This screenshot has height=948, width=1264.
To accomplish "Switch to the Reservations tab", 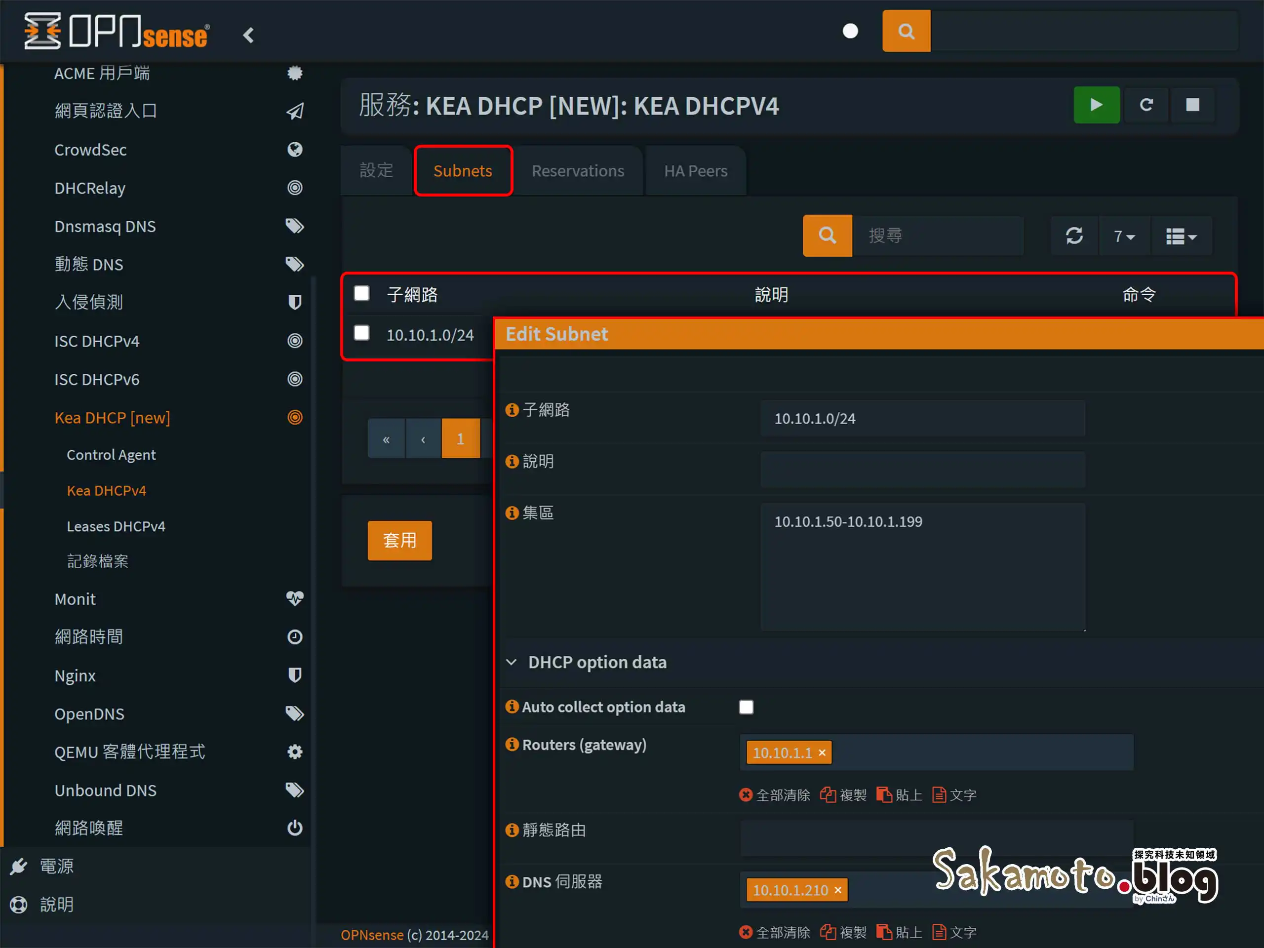I will pos(578,170).
